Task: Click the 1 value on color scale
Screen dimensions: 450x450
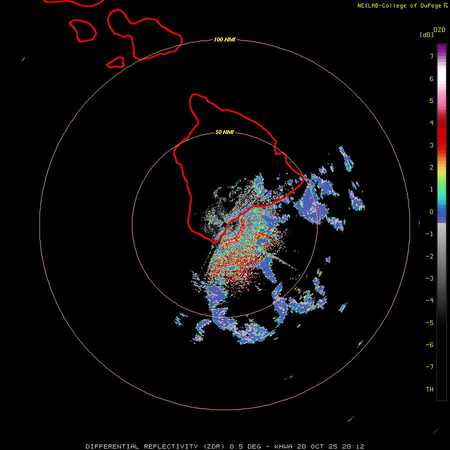Action: [431, 189]
